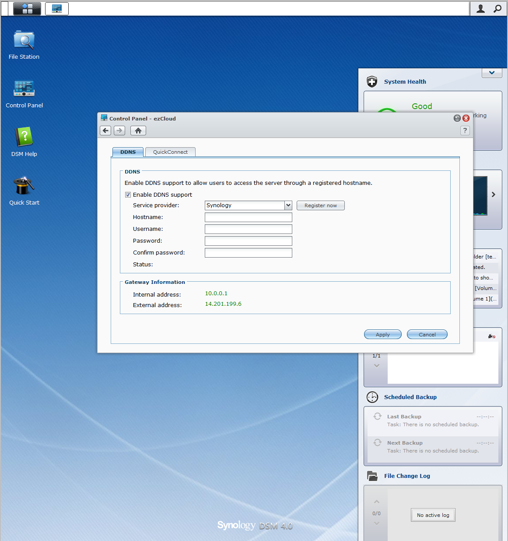Switch to the DDNS tab
This screenshot has width=508, height=541.
(x=128, y=152)
